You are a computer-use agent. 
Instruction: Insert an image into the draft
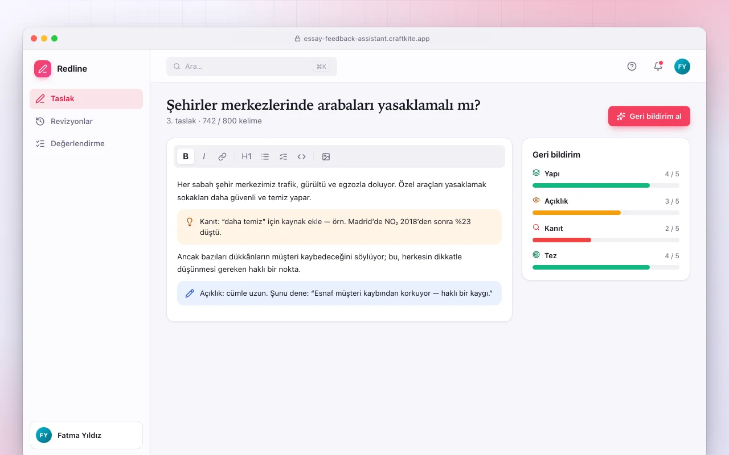tap(326, 156)
